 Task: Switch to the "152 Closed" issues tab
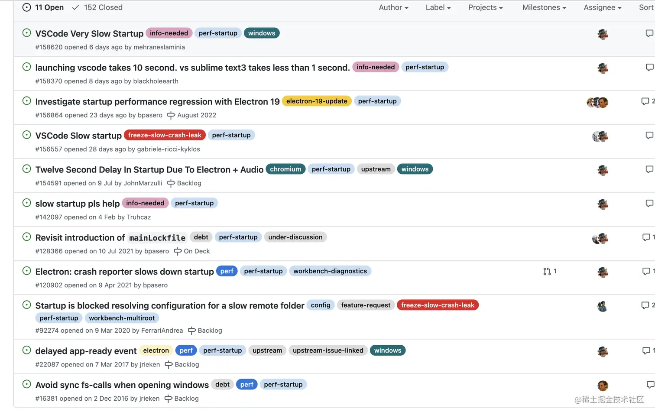pyautogui.click(x=97, y=7)
